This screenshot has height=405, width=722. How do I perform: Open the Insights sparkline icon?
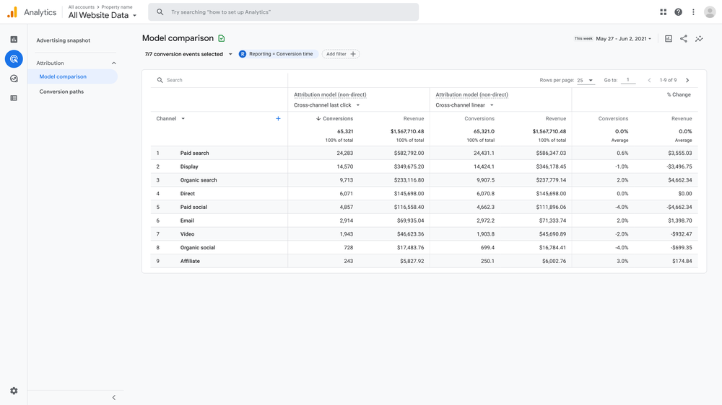pyautogui.click(x=699, y=39)
